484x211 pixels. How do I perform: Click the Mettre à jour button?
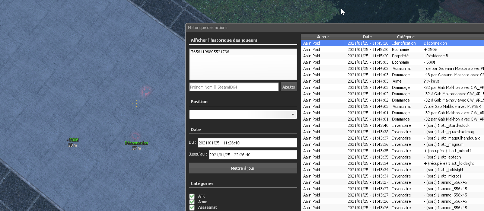(x=243, y=168)
